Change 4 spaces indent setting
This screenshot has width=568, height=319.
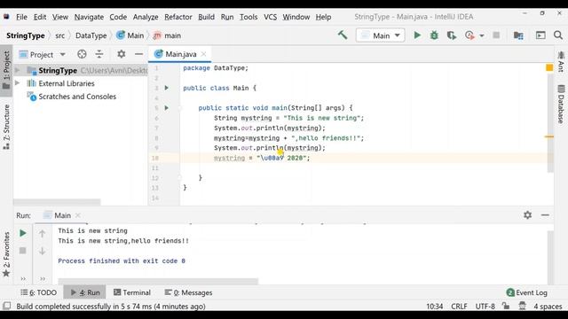pyautogui.click(x=548, y=307)
